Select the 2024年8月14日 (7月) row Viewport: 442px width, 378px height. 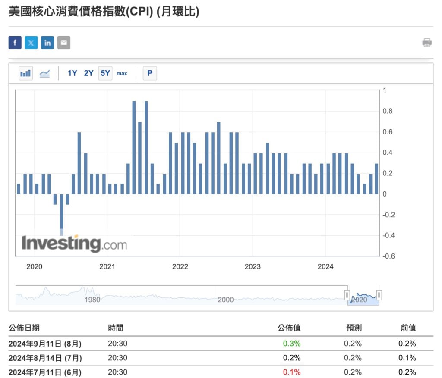(45, 358)
